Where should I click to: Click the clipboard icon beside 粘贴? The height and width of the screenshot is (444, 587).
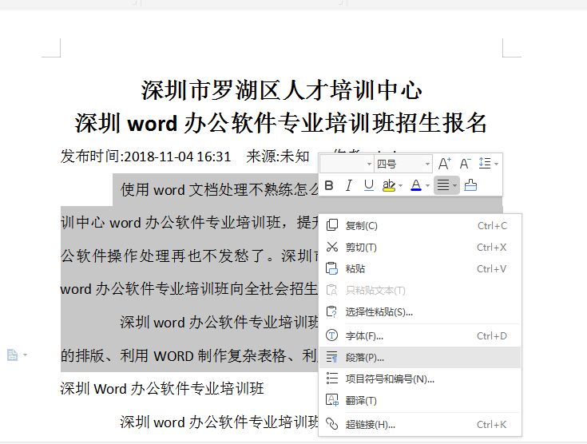pyautogui.click(x=332, y=268)
